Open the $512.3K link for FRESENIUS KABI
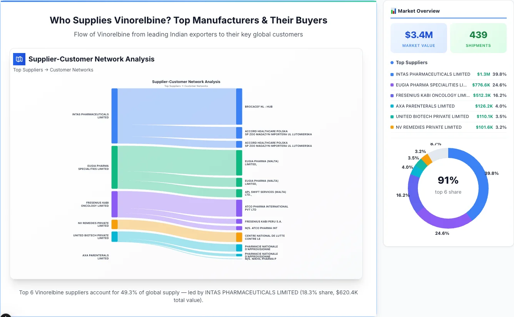This screenshot has width=514, height=317. pos(481,95)
